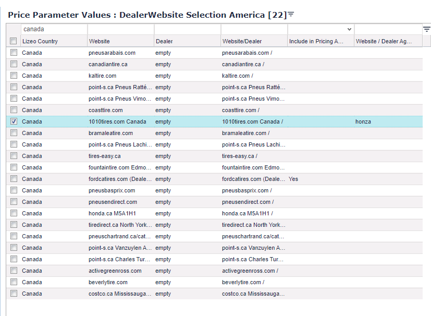
Task: Check the box for canadiantire.ca row
Action: click(x=14, y=64)
